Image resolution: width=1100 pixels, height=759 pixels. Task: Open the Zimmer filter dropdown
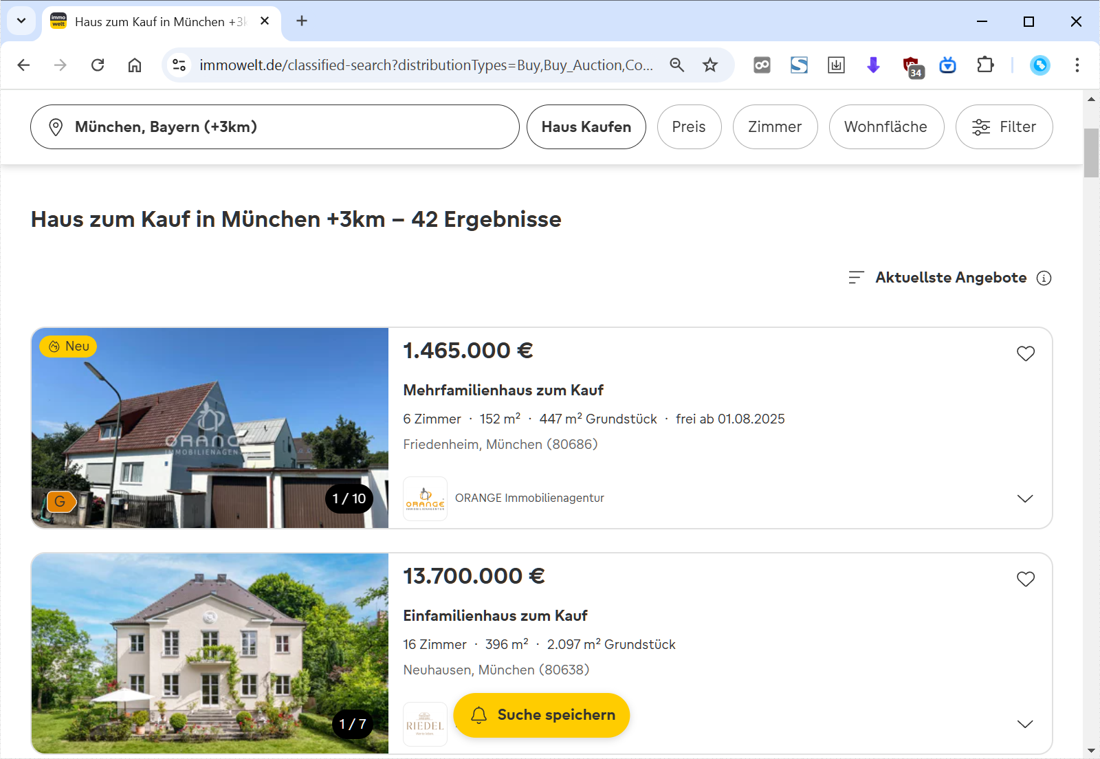775,127
